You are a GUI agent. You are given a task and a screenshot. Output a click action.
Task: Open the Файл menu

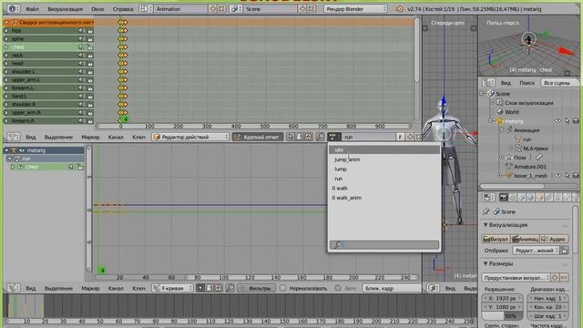(32, 9)
